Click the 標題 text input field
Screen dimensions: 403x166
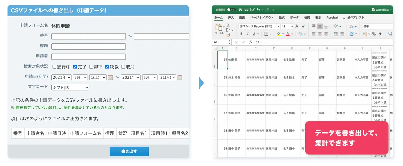click(x=89, y=46)
